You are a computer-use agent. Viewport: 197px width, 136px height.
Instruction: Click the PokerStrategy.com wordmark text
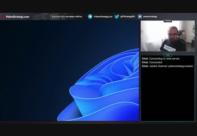tap(18, 17)
